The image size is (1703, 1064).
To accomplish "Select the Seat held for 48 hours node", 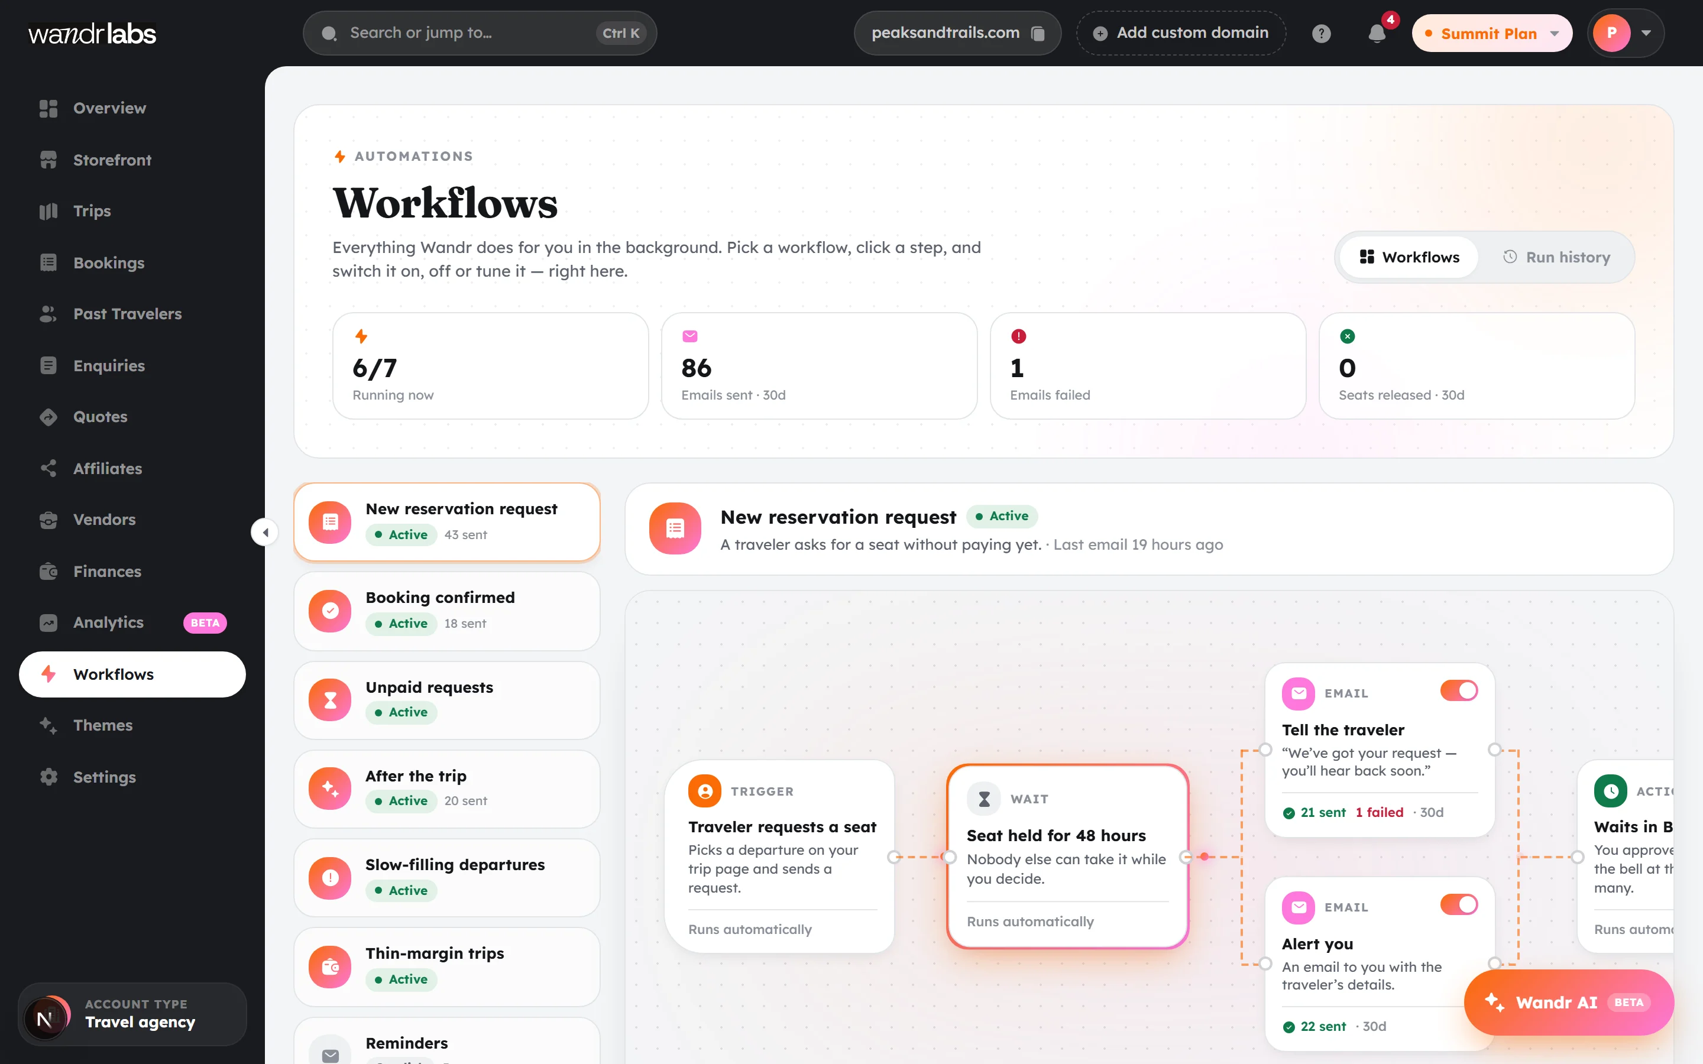I will (x=1067, y=857).
